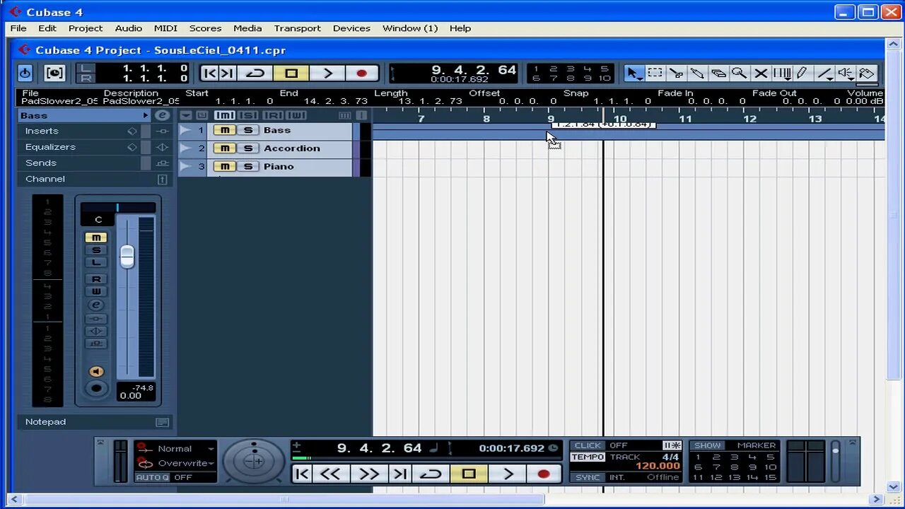
Task: Click the Monitor speaker button in channel strip
Action: [96, 372]
